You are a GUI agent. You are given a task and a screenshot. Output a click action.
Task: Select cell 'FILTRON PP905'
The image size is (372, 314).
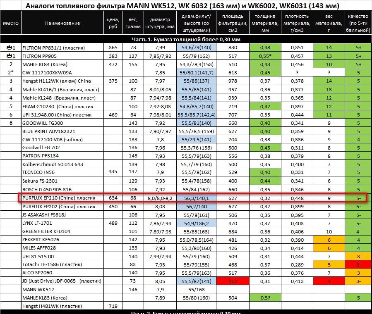[x=62, y=56]
